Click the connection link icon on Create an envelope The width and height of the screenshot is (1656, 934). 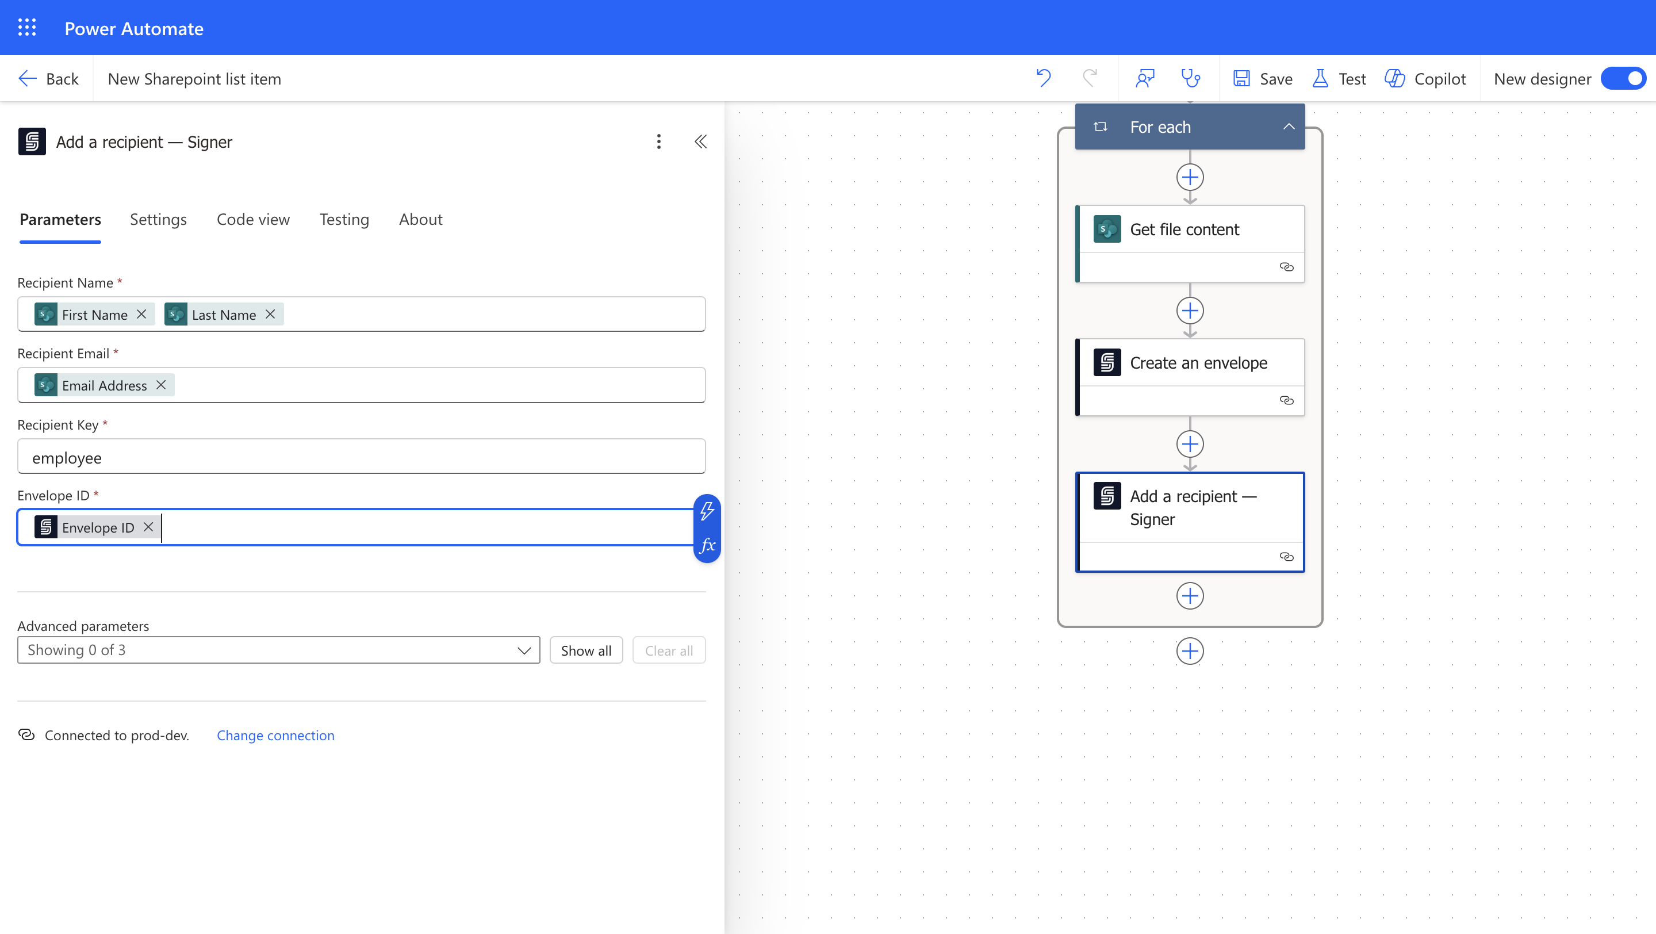click(x=1286, y=400)
